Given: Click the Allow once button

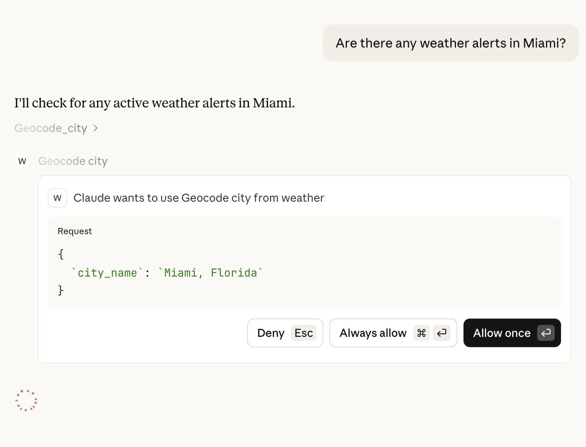Looking at the screenshot, I should click(x=502, y=333).
